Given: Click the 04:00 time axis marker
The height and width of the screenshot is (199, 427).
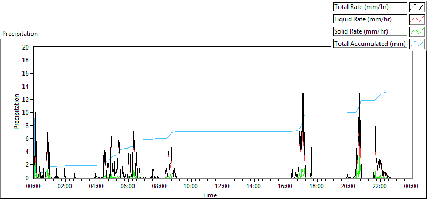Looking at the screenshot, I should pyautogui.click(x=97, y=187).
